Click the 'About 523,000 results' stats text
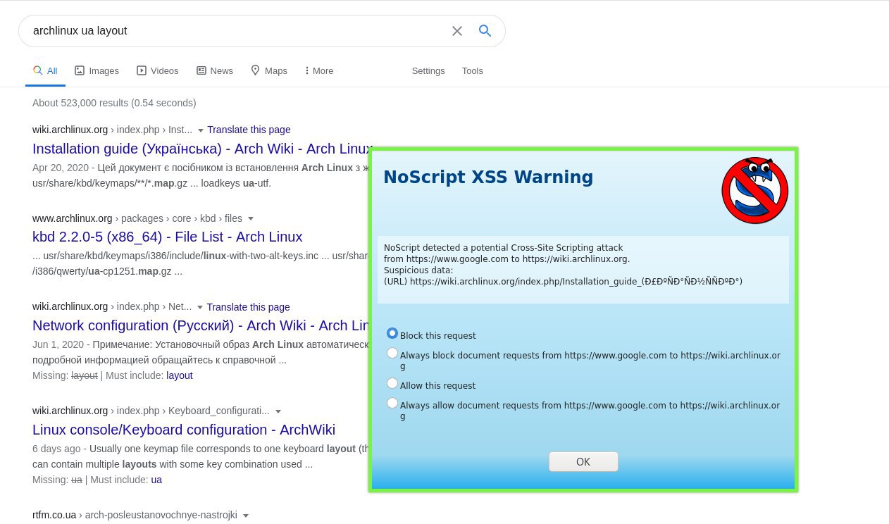The height and width of the screenshot is (524, 889). (114, 103)
